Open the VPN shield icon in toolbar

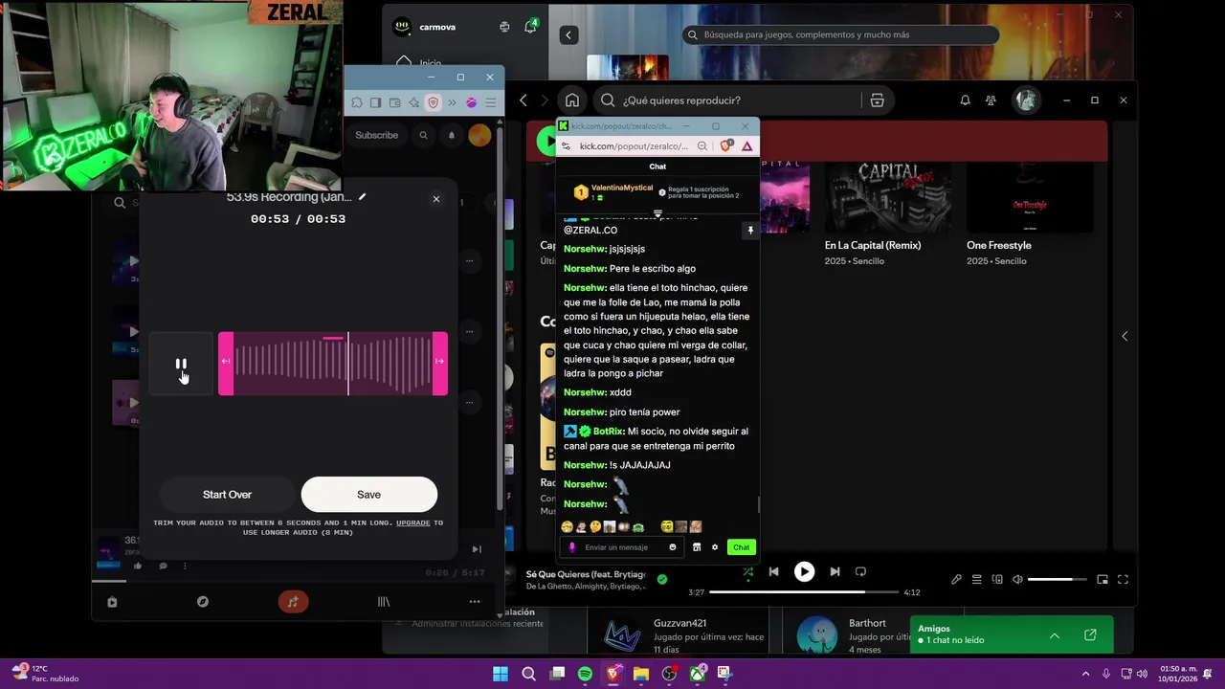(x=434, y=102)
